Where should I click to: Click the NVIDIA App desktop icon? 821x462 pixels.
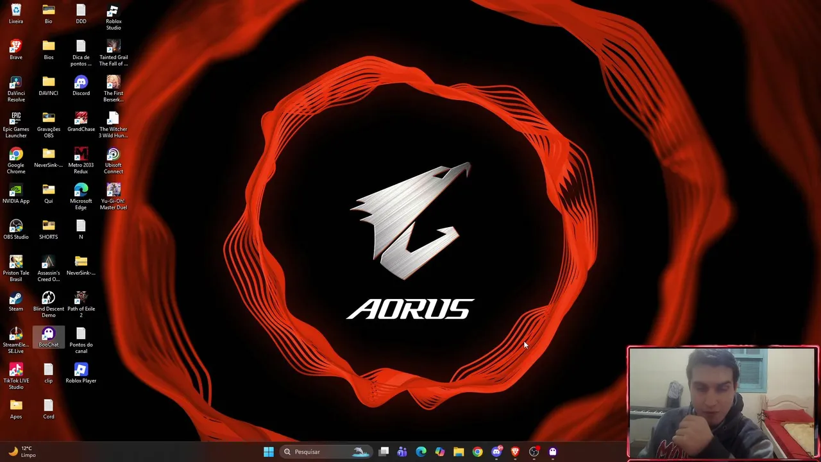16,194
